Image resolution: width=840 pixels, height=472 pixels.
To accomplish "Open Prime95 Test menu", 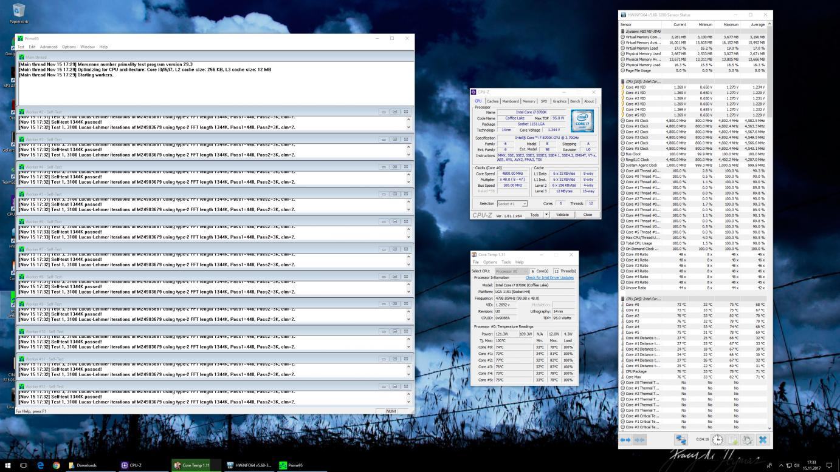I will (x=21, y=47).
